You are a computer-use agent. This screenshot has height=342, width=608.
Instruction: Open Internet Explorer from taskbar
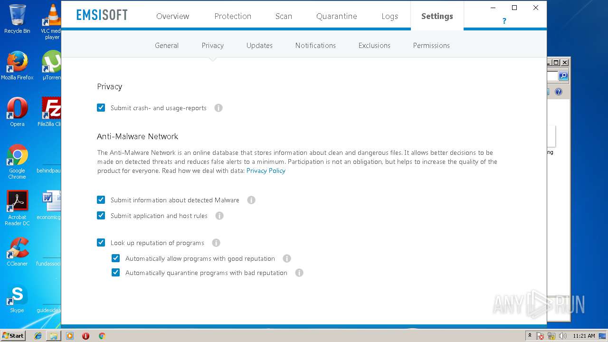pyautogui.click(x=38, y=336)
